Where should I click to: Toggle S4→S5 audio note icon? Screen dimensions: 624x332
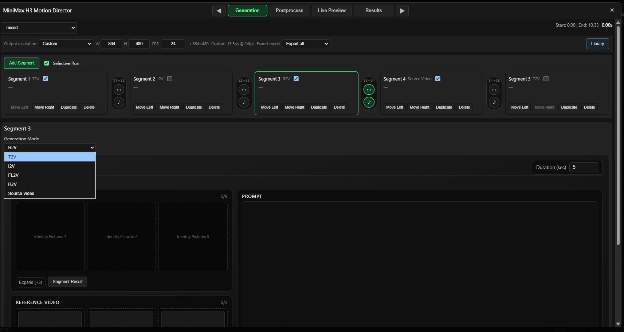tap(494, 102)
